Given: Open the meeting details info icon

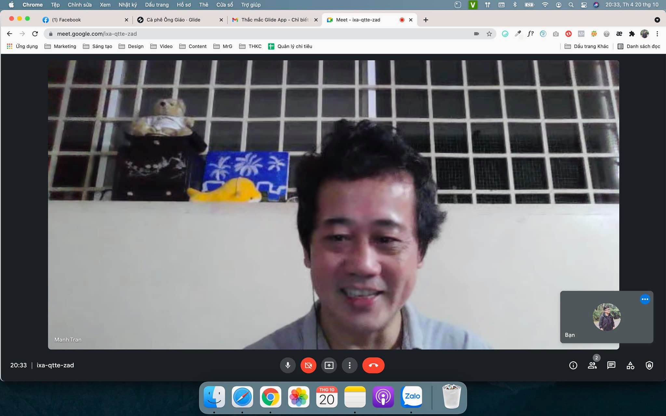Looking at the screenshot, I should pos(573,365).
